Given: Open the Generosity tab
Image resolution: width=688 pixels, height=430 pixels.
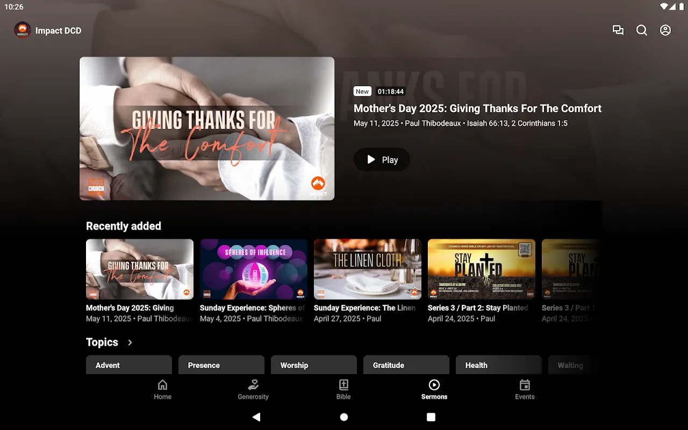Looking at the screenshot, I should coord(253,390).
